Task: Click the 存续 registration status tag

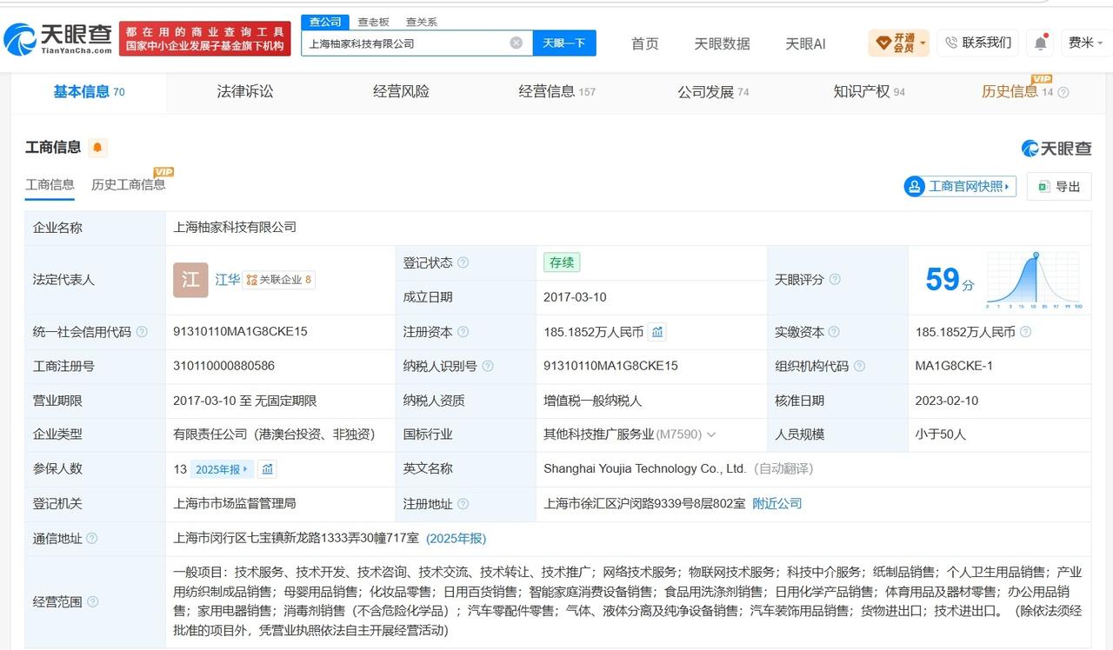Action: (x=562, y=262)
